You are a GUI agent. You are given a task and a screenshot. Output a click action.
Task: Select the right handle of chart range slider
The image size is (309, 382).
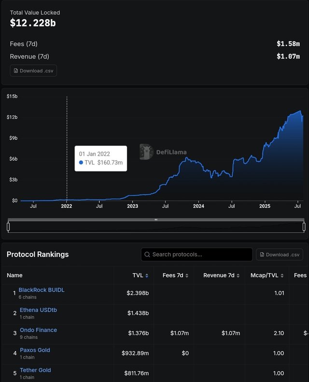coord(304,227)
